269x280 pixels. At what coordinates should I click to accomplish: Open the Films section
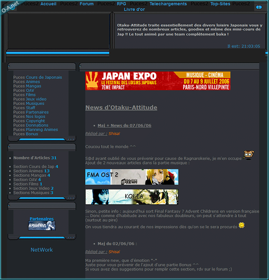pyautogui.click(x=30, y=95)
